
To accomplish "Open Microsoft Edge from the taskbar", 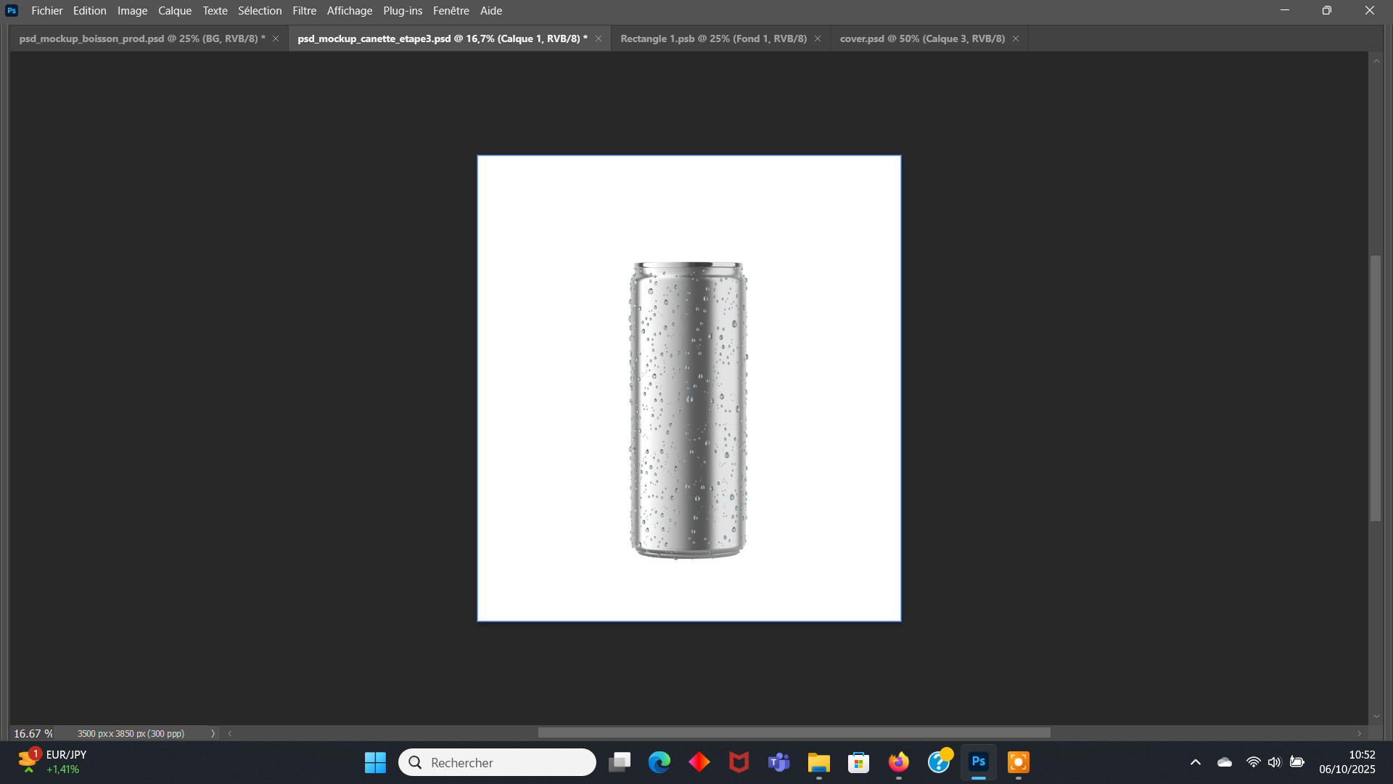I will 659,762.
